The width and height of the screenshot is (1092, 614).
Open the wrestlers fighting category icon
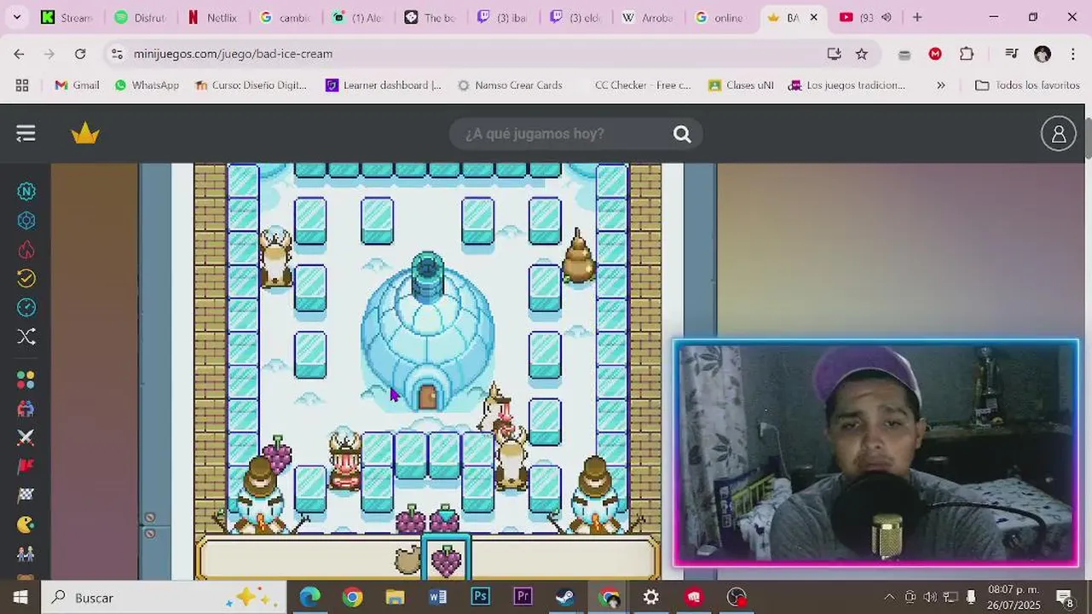pos(26,408)
